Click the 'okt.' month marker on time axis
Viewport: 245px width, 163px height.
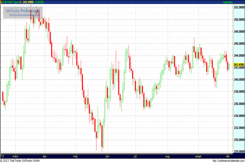pyautogui.click(x=227, y=156)
